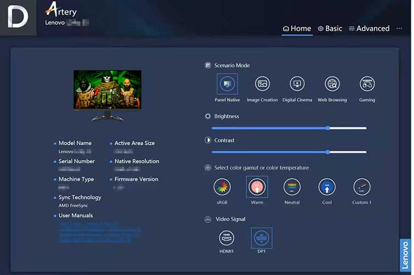This screenshot has width=414, height=275.
Task: Click the Video Signal section icon
Action: pyautogui.click(x=208, y=219)
